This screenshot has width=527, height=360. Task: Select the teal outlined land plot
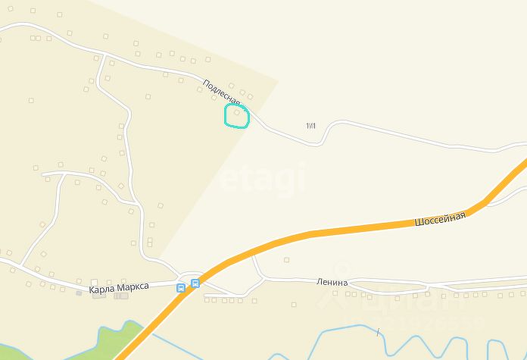point(237,116)
